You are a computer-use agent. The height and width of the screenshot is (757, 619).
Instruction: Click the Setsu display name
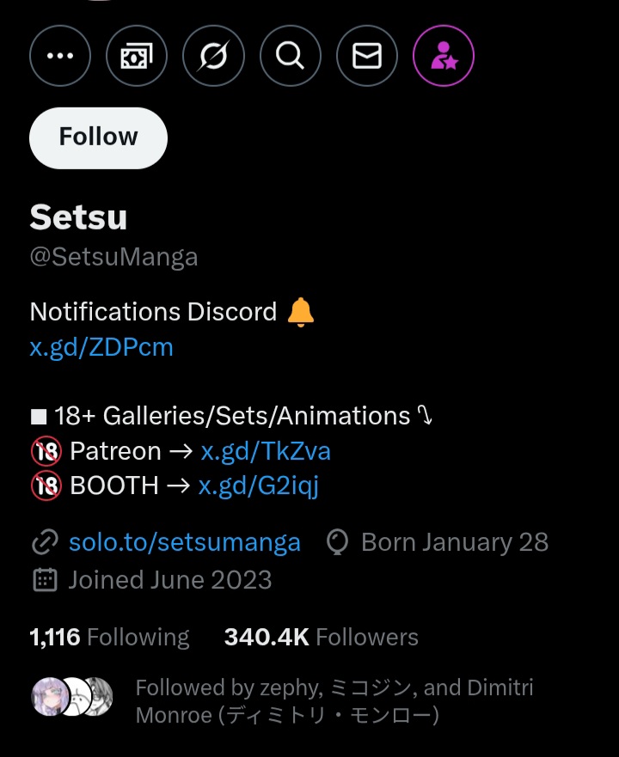click(x=79, y=217)
